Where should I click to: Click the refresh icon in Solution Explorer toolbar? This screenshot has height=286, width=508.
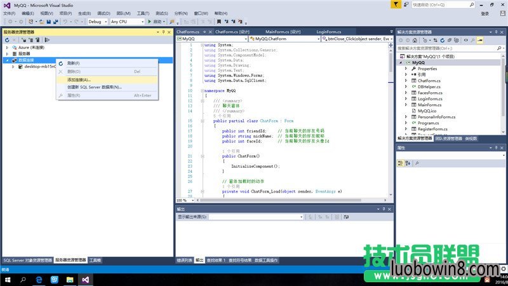pos(442,40)
